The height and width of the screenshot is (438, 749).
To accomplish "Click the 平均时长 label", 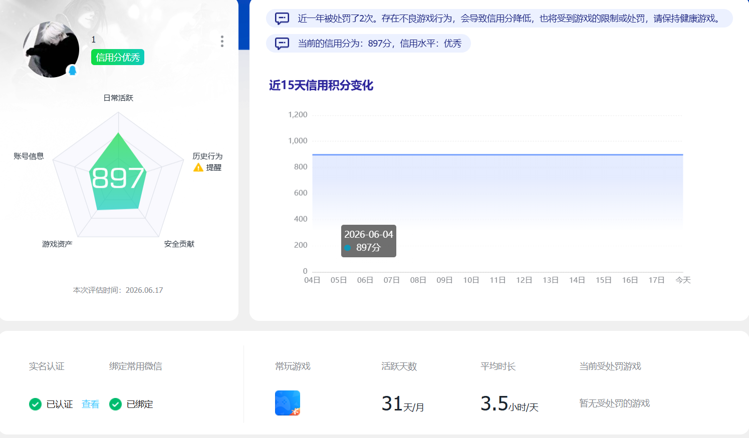I will tap(498, 366).
